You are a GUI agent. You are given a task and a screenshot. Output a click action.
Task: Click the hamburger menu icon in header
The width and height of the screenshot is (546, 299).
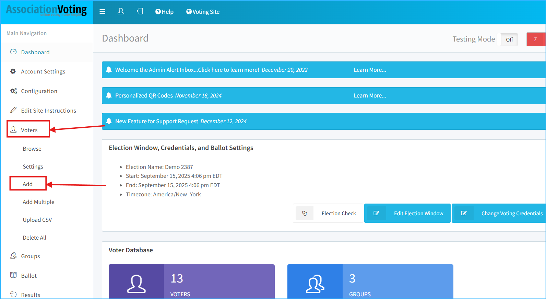pos(102,12)
